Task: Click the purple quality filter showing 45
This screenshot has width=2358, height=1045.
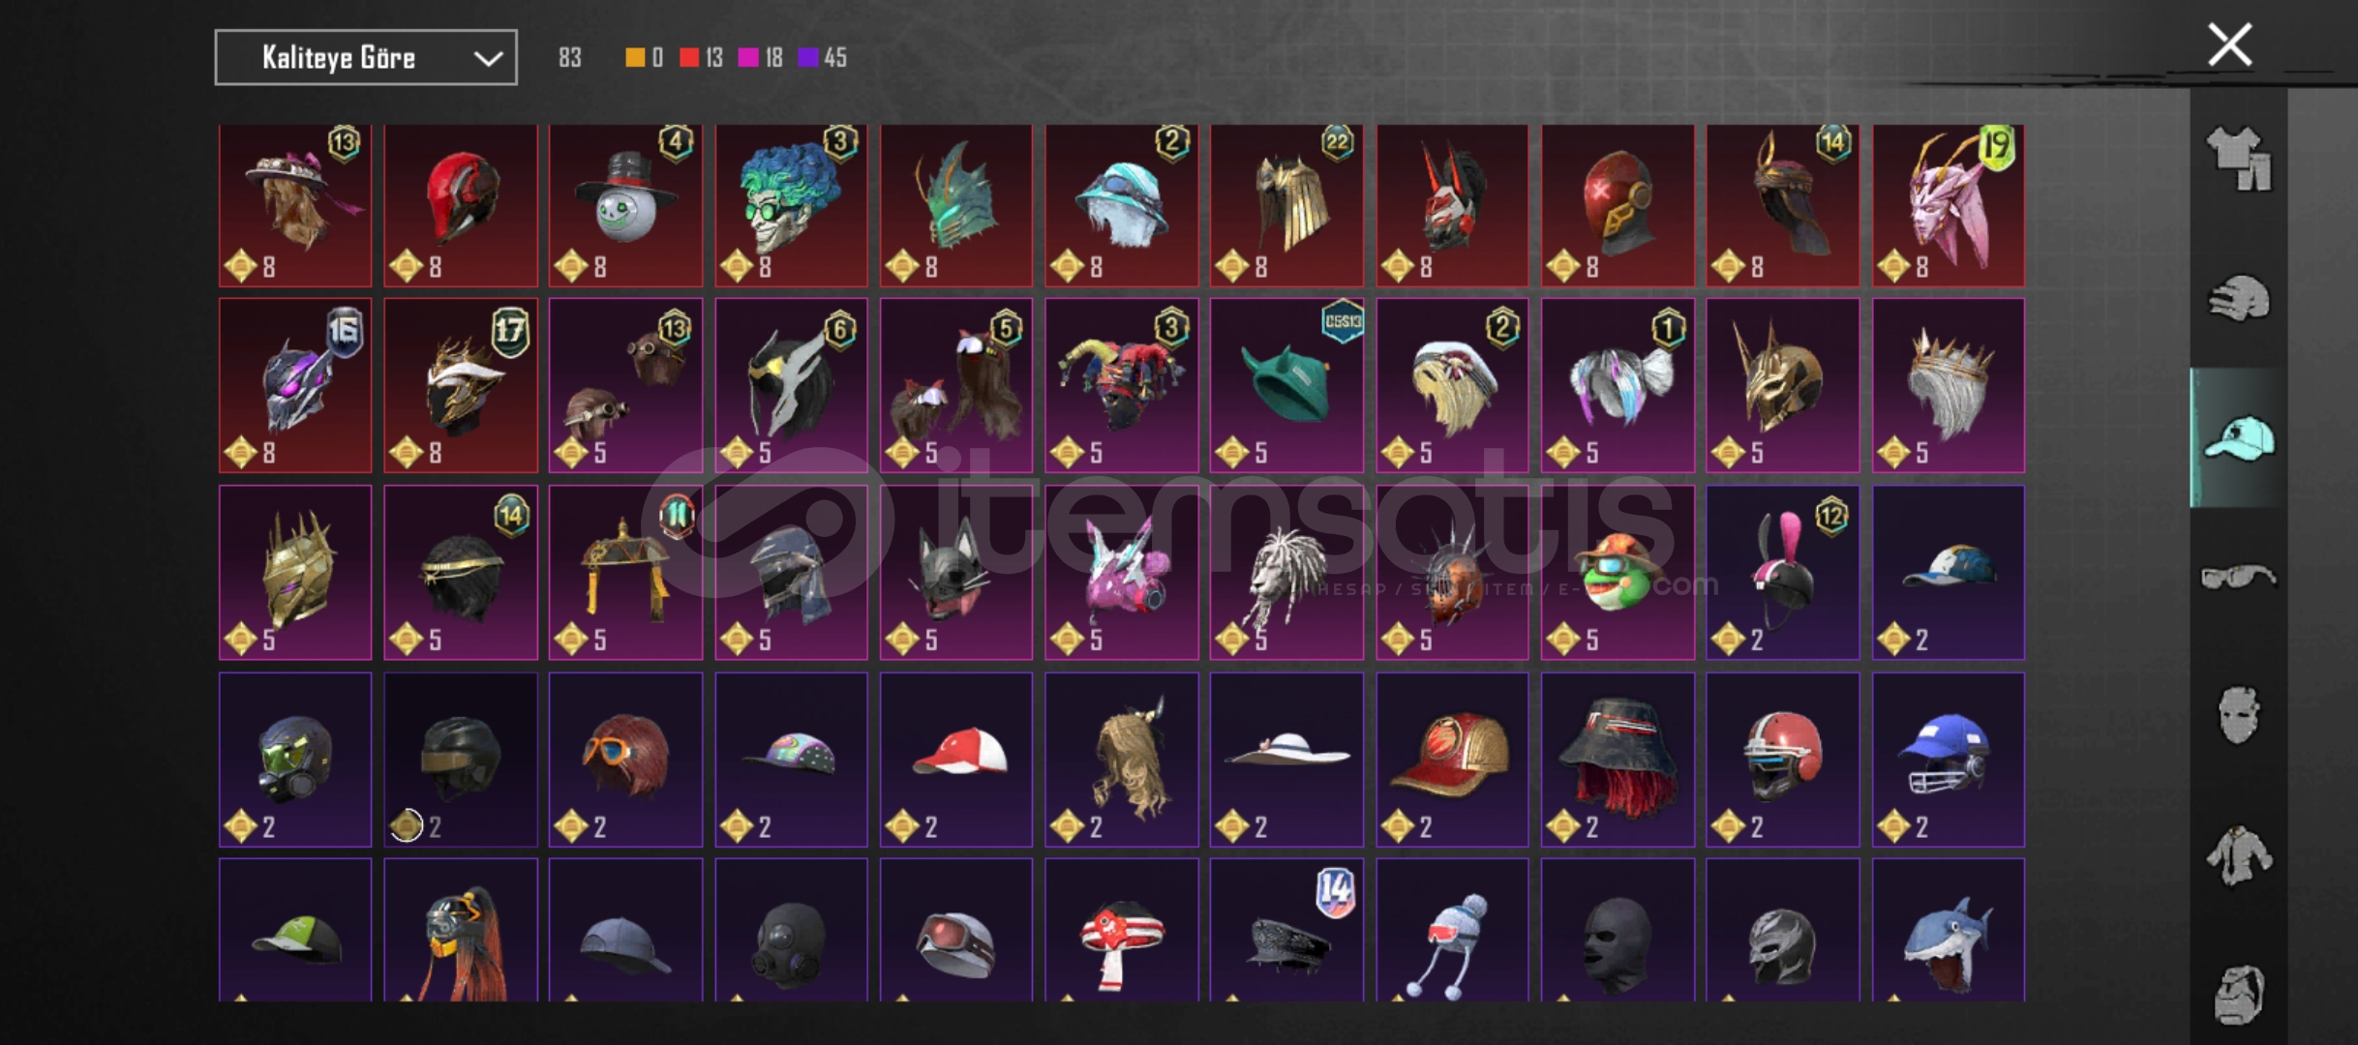Action: tap(822, 58)
